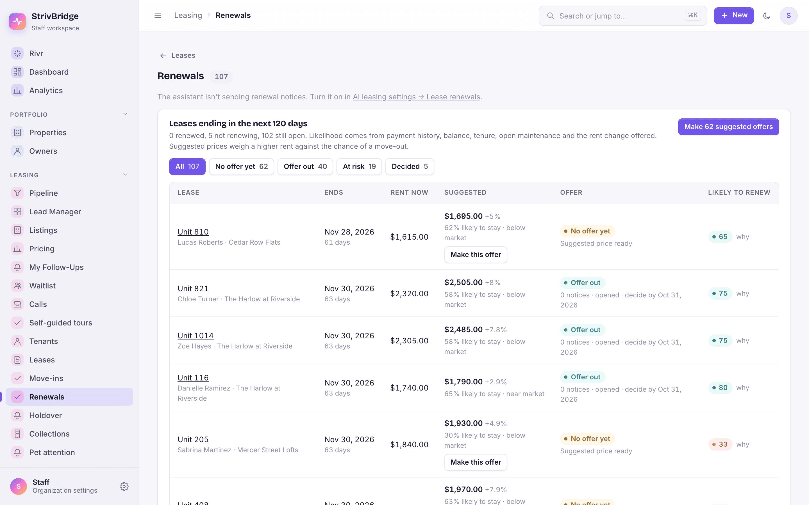Click why next to score 80

click(x=742, y=388)
